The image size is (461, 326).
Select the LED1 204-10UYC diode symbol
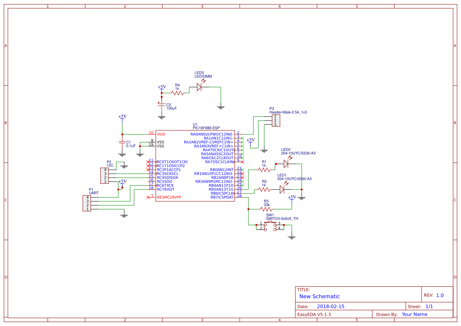282,189
